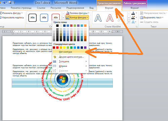
Task: Click Создать связь button
Action: pos(149,22)
